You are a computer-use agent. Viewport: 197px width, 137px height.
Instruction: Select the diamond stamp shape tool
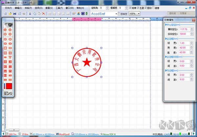5,57
